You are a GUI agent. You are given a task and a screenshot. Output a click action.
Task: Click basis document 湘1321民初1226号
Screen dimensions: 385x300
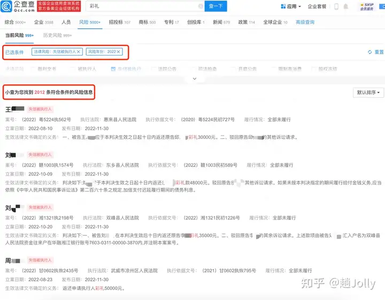click(212, 218)
